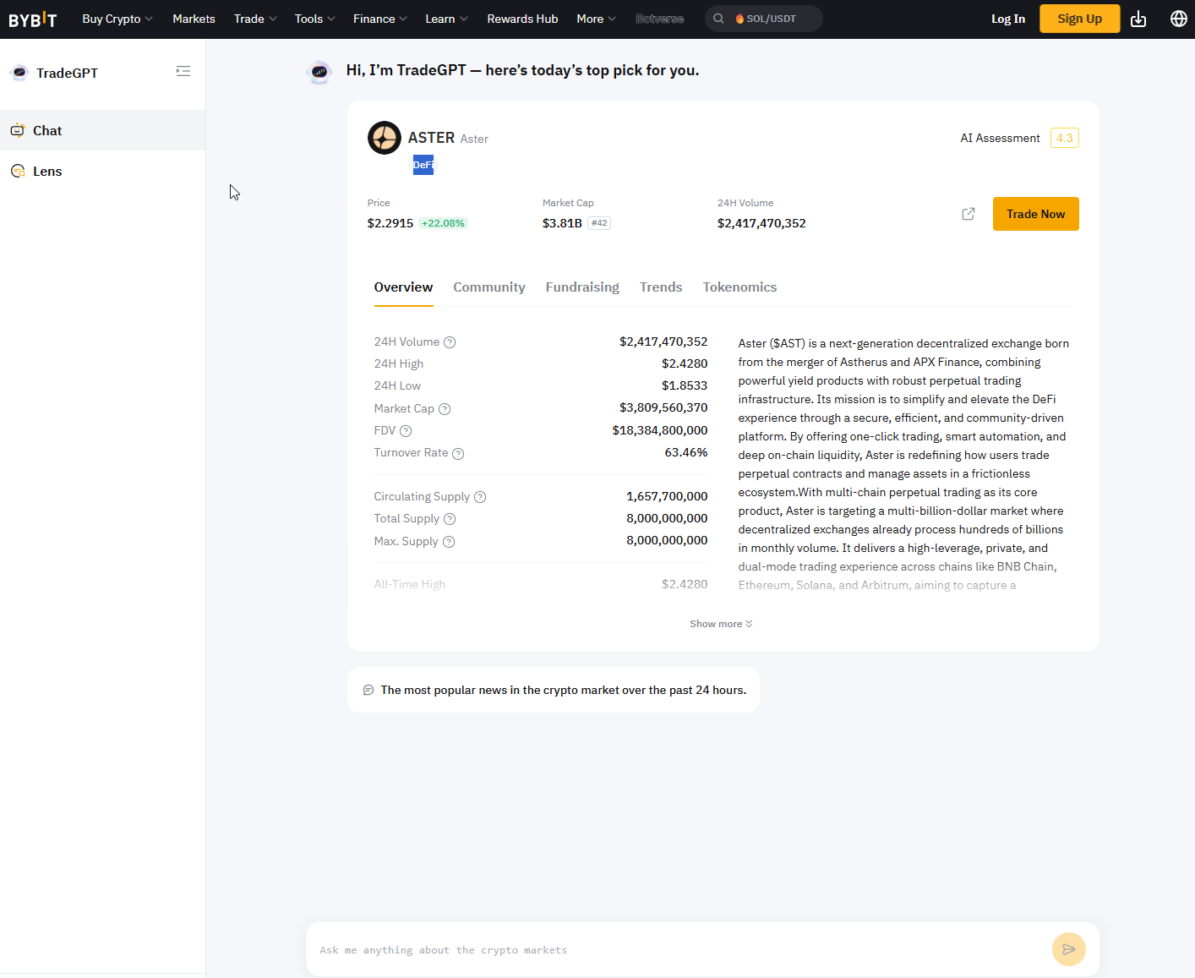Click the info icon beside Turnover Rate
The height and width of the screenshot is (978, 1195).
[x=458, y=454]
